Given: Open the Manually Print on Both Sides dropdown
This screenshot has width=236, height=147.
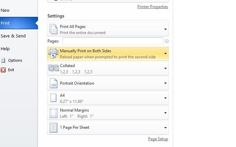Looking at the screenshot, I should coord(165,54).
